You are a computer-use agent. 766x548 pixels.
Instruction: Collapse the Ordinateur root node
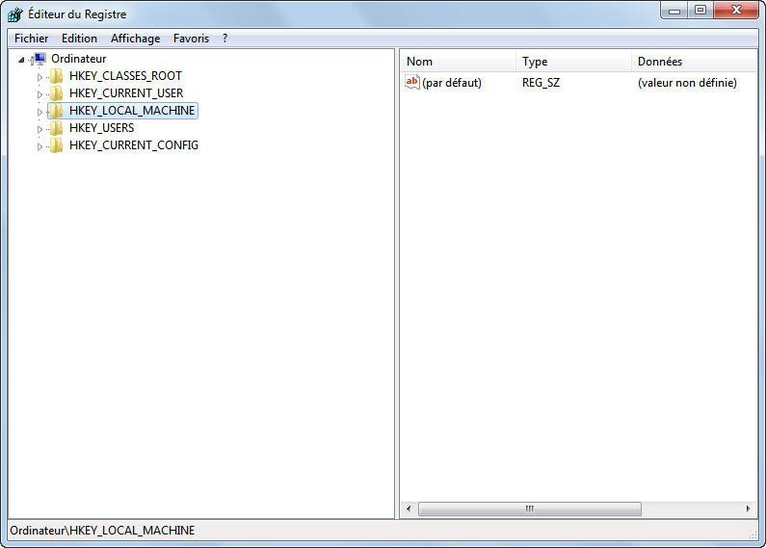21,60
